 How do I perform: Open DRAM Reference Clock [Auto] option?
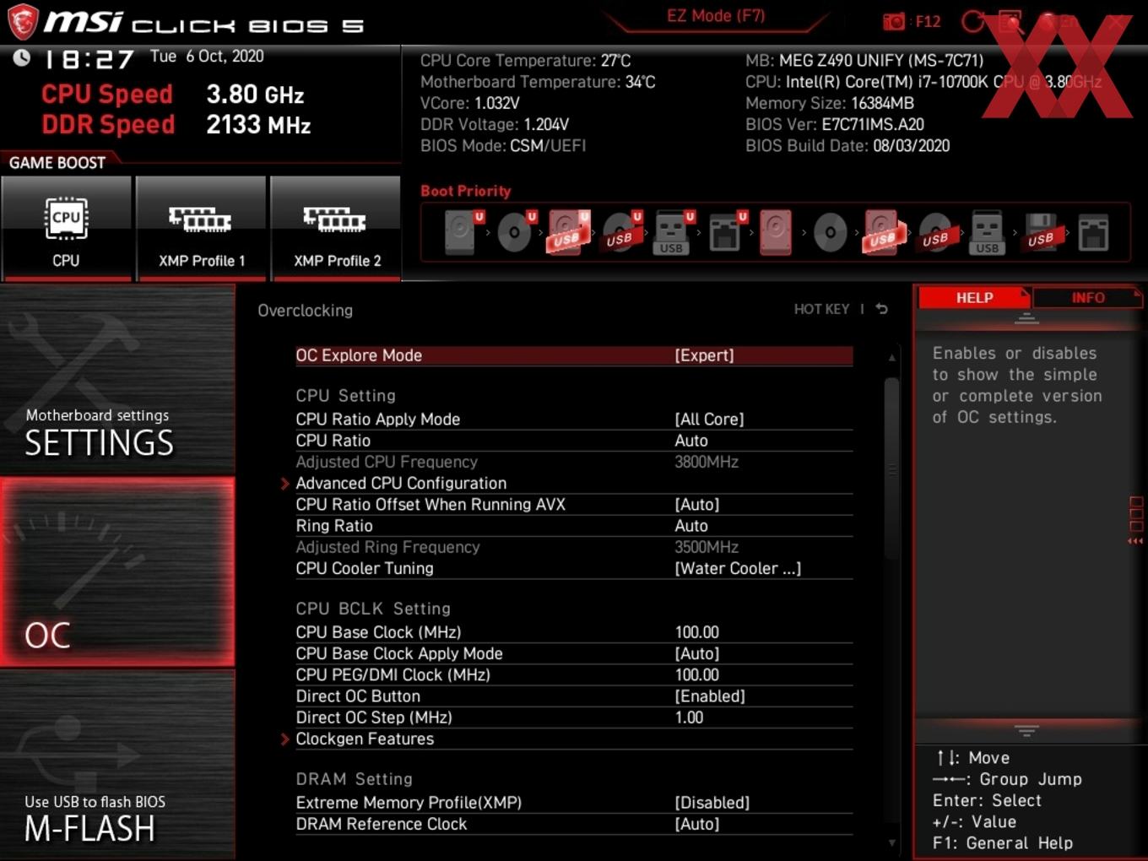click(574, 825)
